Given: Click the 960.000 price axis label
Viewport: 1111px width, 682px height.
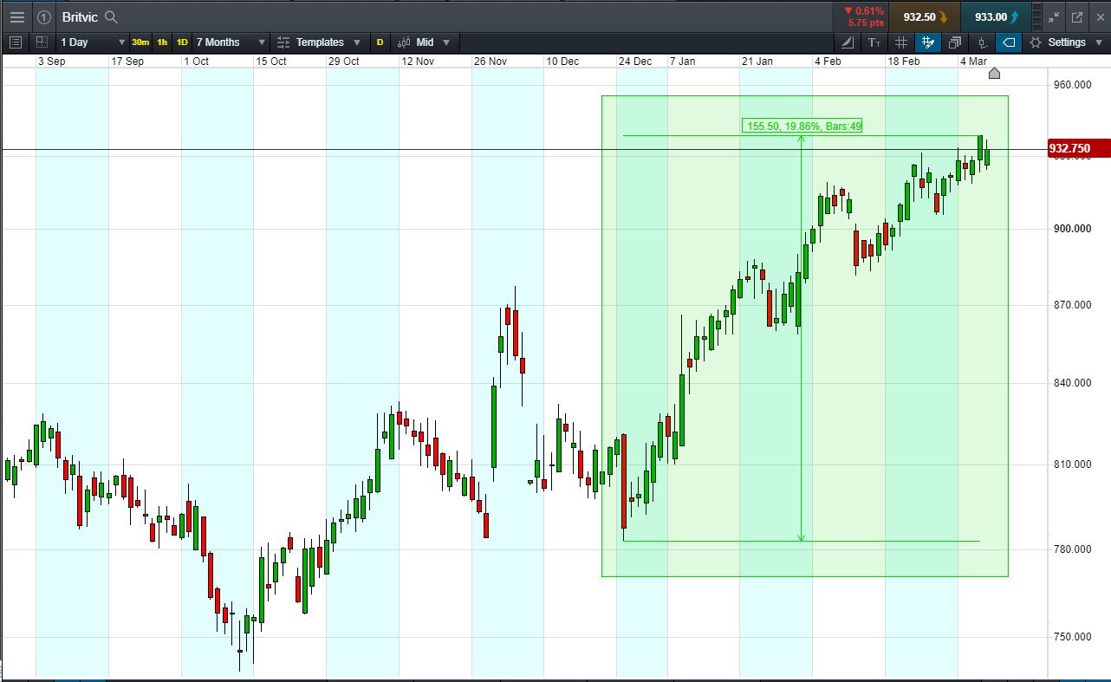Looking at the screenshot, I should pos(1071,85).
